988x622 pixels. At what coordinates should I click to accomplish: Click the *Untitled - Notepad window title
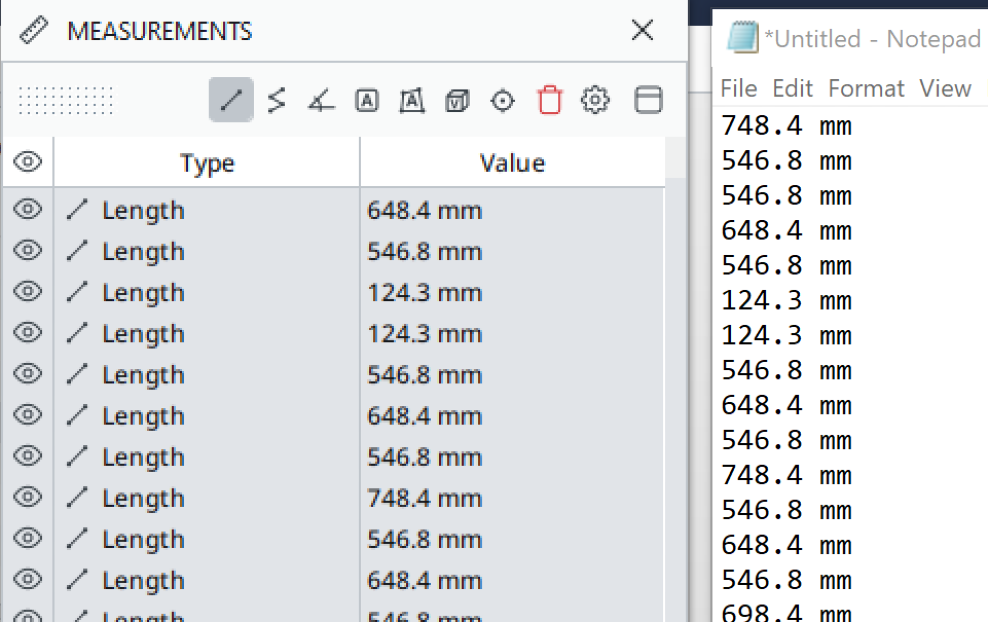(x=873, y=39)
